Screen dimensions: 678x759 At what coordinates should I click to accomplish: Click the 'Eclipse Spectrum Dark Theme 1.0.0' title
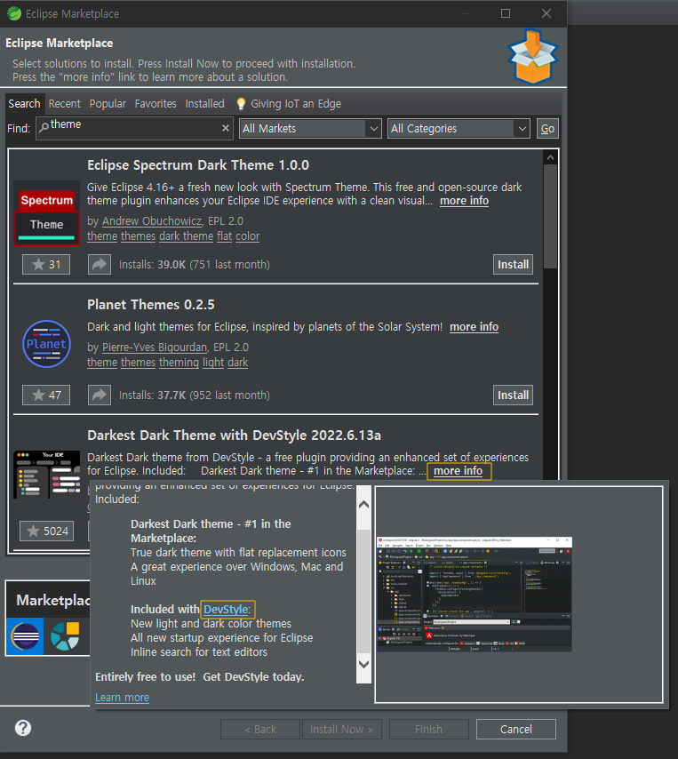[x=198, y=165]
